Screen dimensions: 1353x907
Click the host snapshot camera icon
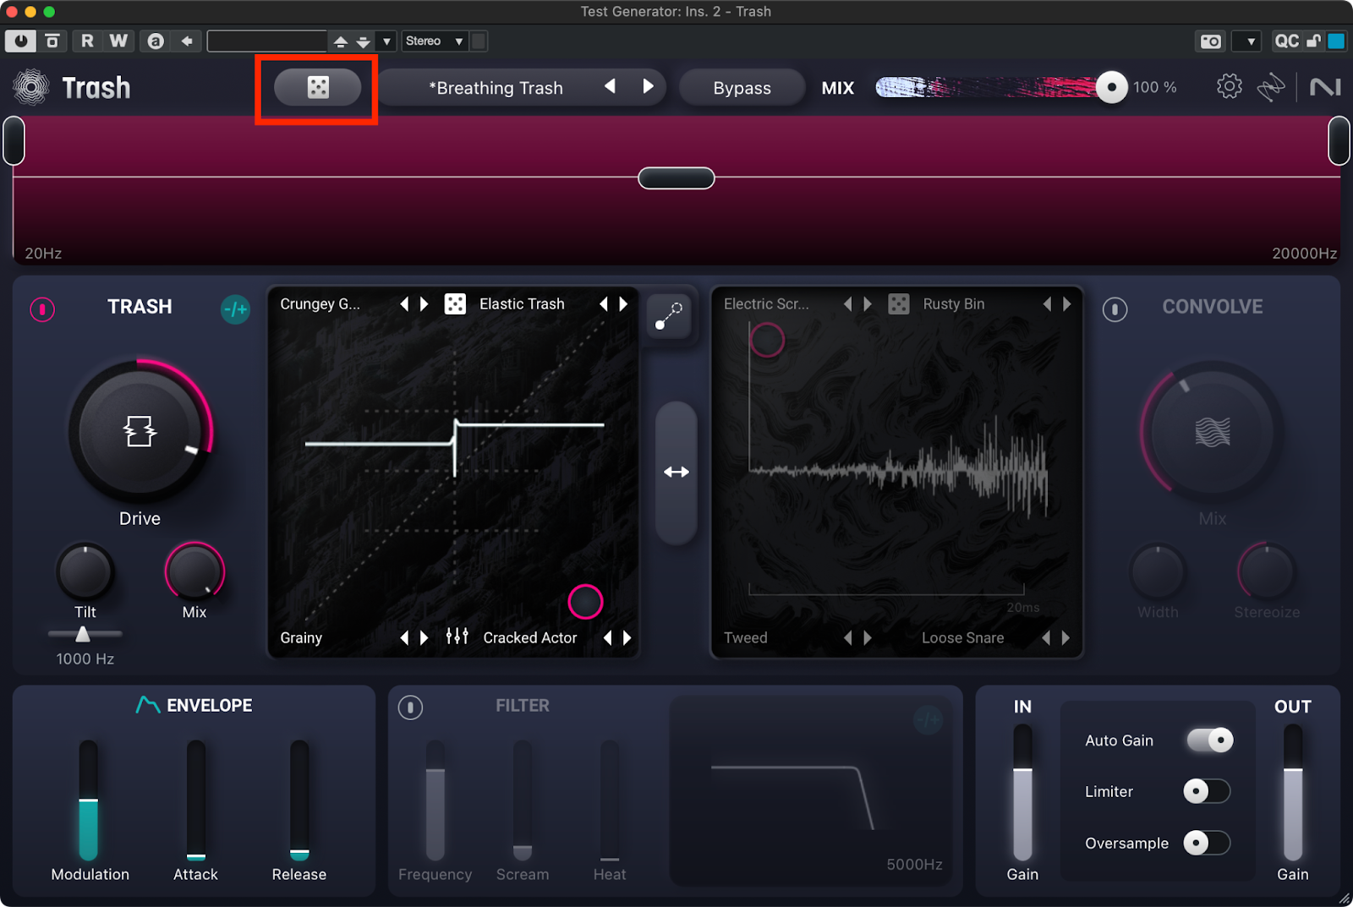[x=1211, y=41]
